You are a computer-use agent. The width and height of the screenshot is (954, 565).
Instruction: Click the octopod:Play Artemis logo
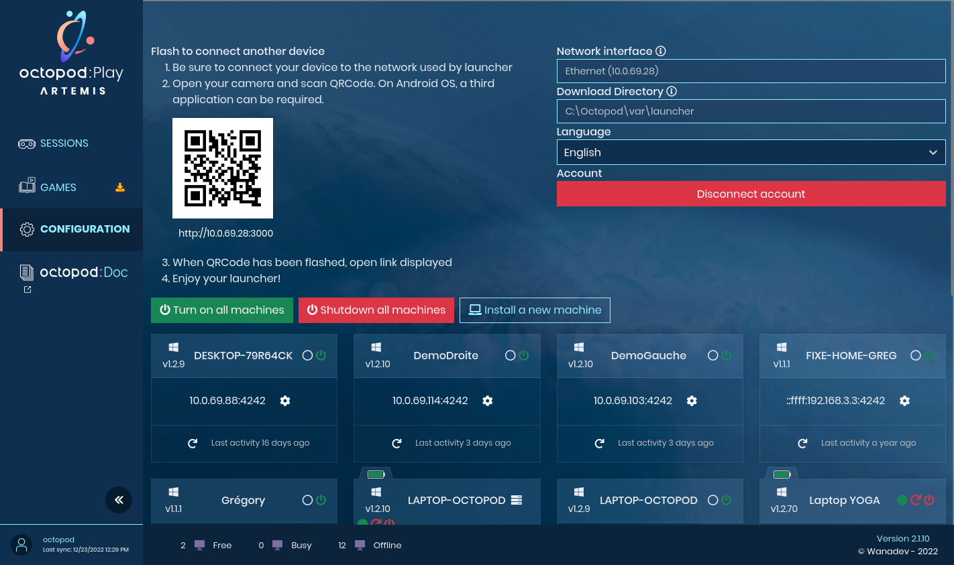point(72,54)
